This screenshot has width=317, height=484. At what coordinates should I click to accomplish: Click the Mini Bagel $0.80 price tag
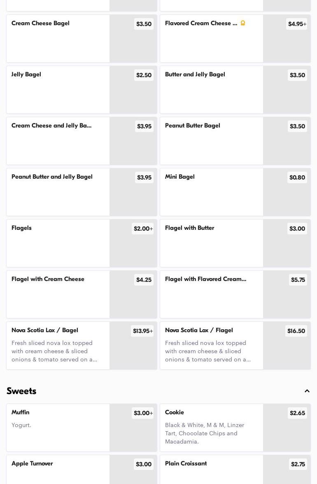297,177
